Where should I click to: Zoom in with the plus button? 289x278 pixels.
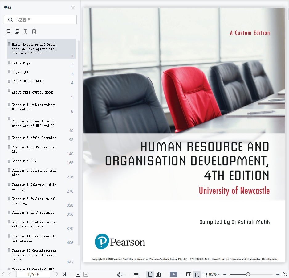[x=278, y=275]
